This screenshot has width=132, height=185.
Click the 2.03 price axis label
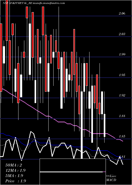122,34
